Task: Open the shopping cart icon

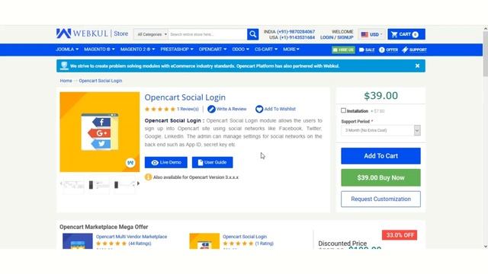Action: coord(394,34)
